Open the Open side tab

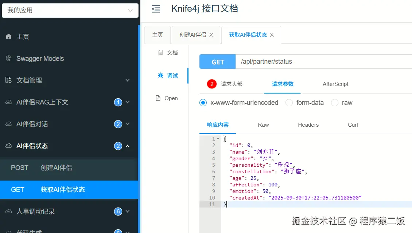pos(167,98)
